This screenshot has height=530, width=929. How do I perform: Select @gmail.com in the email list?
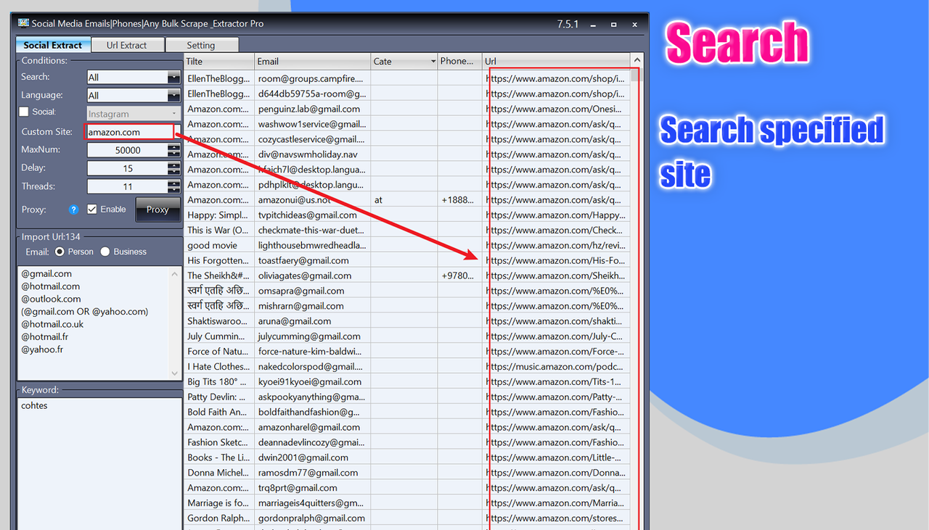(46, 274)
